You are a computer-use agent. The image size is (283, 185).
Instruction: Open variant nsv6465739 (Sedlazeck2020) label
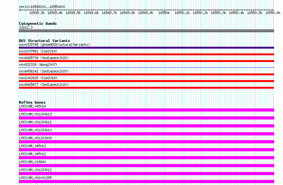pos(44,58)
